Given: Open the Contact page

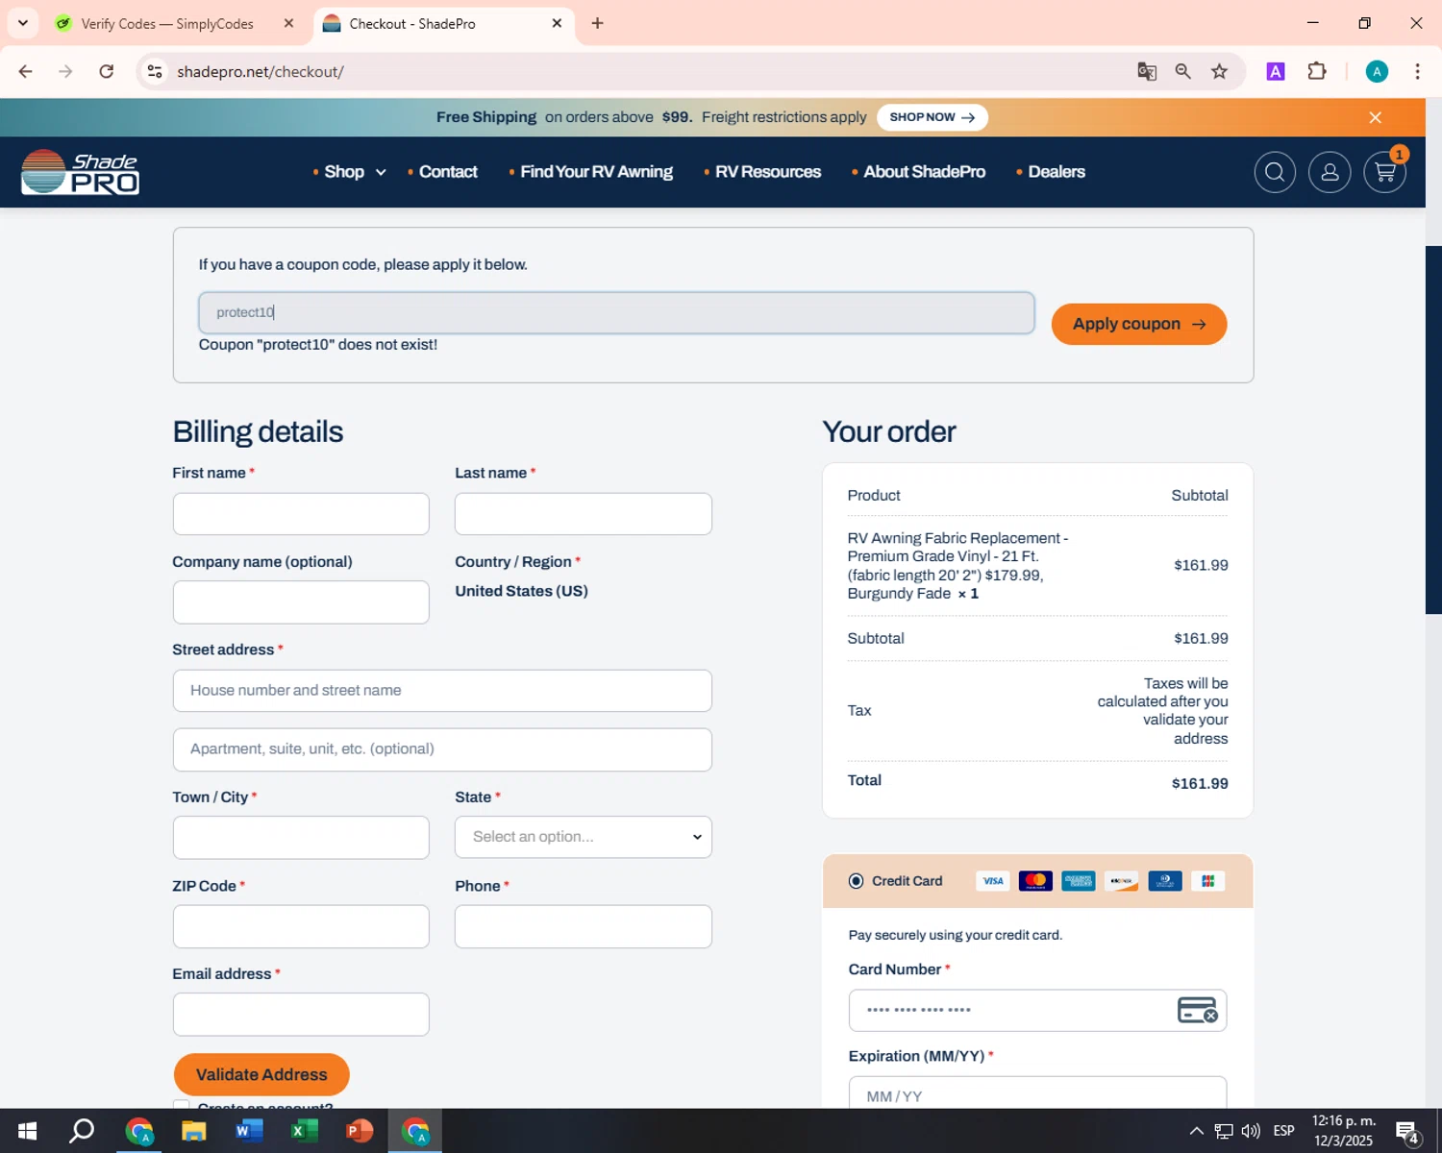Looking at the screenshot, I should [x=448, y=172].
